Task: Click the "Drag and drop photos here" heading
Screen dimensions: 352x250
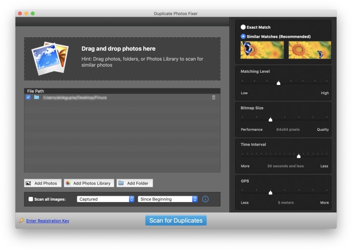Action: click(x=118, y=49)
